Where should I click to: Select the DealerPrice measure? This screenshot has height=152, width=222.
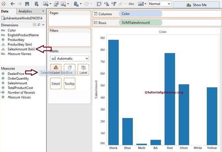16,74
